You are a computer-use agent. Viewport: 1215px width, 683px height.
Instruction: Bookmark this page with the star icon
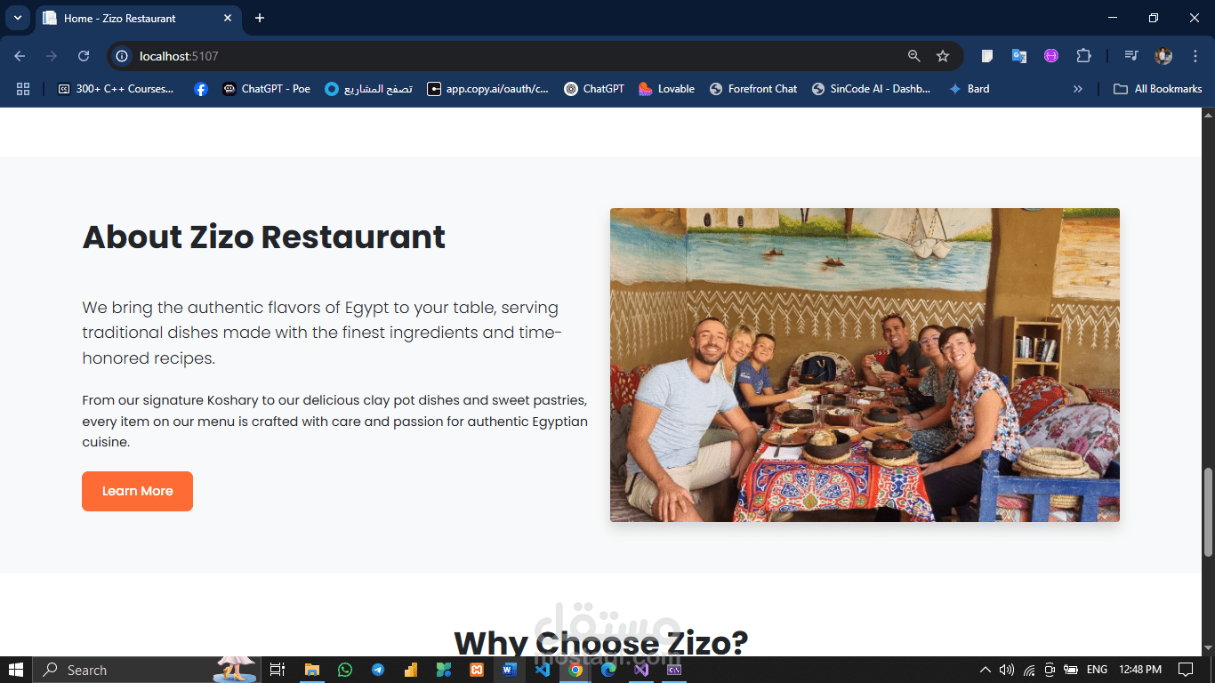coord(943,56)
